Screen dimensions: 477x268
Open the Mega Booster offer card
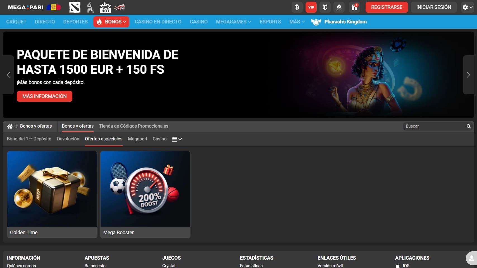coord(145,195)
